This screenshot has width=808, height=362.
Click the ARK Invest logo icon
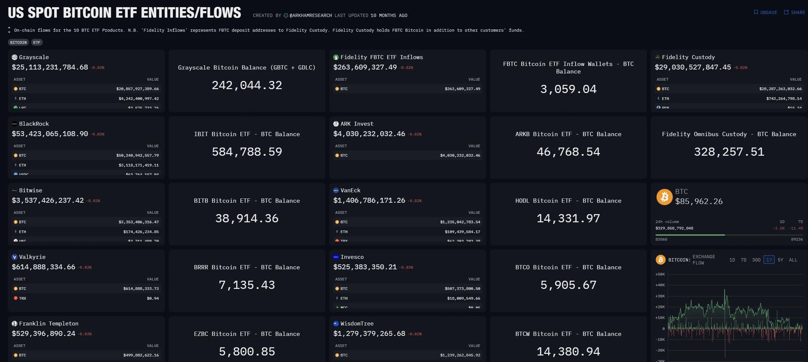336,124
